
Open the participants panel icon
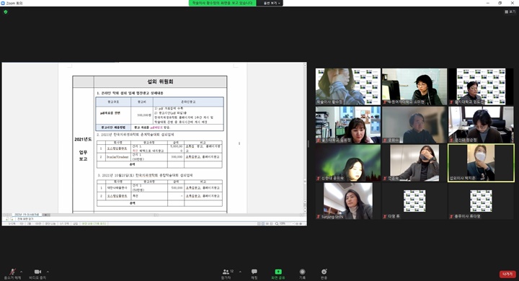point(226,272)
